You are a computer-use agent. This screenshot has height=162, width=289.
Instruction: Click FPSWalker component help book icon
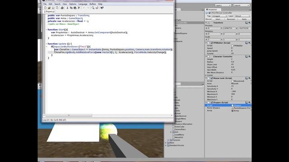(247, 43)
